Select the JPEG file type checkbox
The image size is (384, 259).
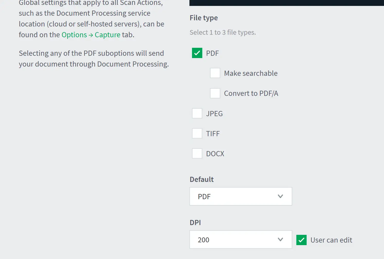tap(197, 113)
